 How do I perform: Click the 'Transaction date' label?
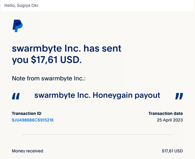pos(166,113)
